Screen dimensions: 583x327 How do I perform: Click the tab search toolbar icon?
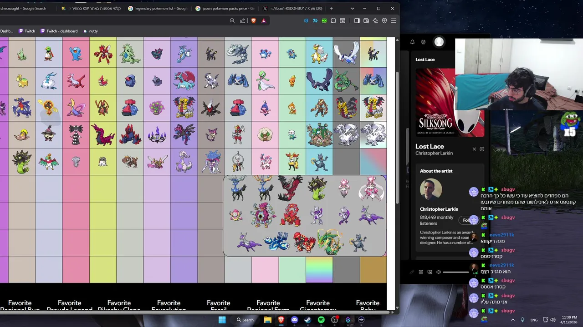(343, 20)
